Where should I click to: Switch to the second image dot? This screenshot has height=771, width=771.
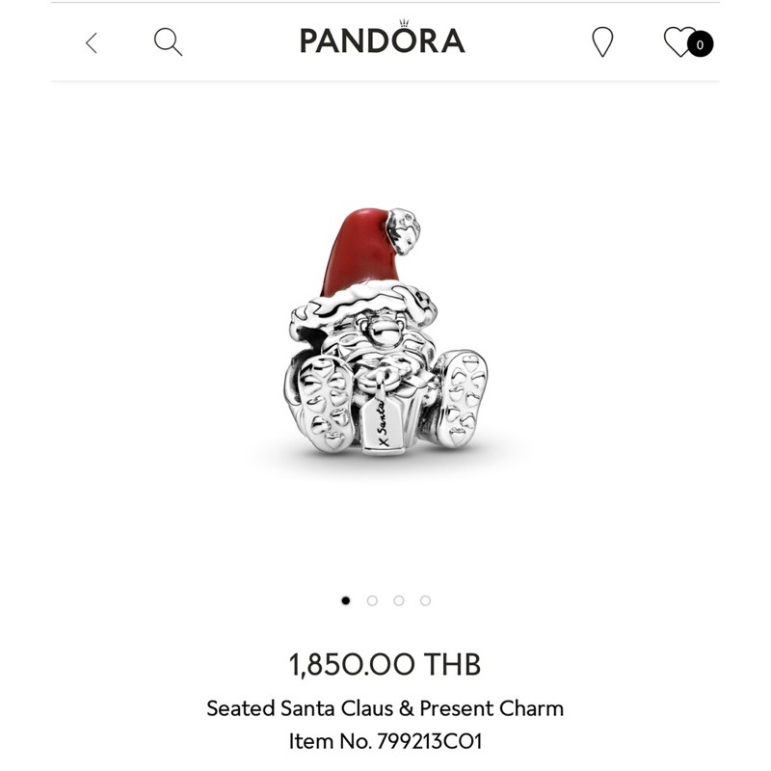pos(372,600)
